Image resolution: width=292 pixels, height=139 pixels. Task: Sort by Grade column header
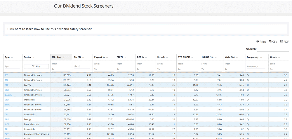(x=274, y=57)
